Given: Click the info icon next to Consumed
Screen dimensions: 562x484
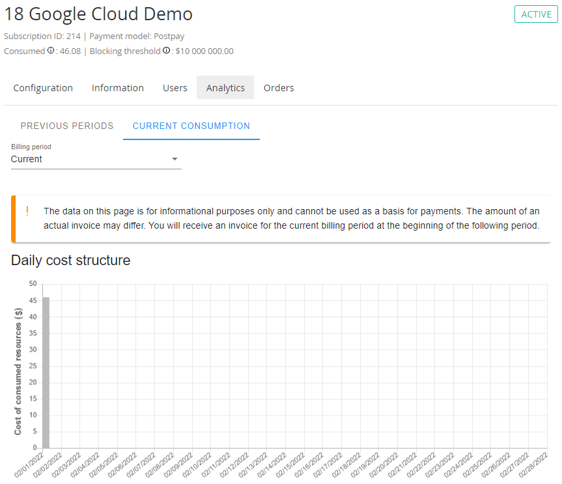Looking at the screenshot, I should (51, 51).
